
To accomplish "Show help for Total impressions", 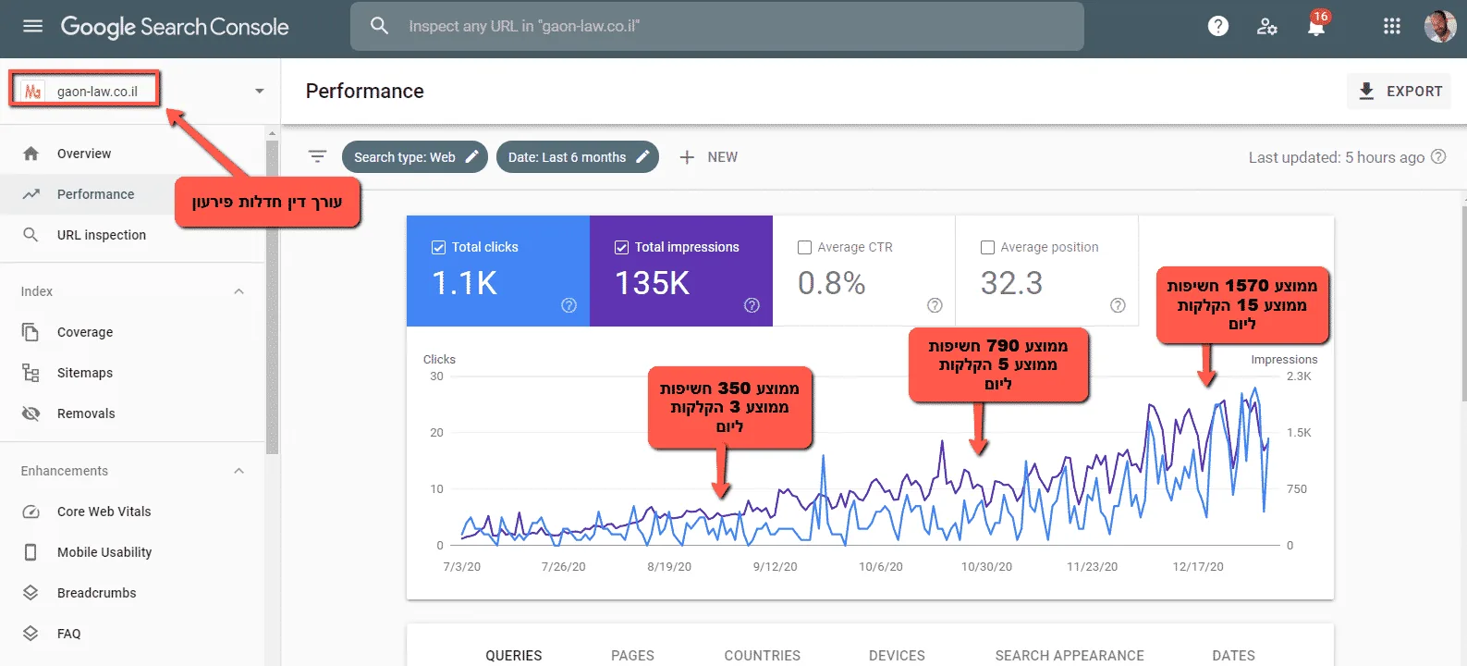I will 752,305.
